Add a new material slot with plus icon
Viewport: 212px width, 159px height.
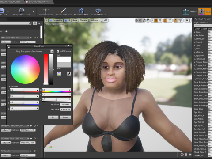coord(6,31)
